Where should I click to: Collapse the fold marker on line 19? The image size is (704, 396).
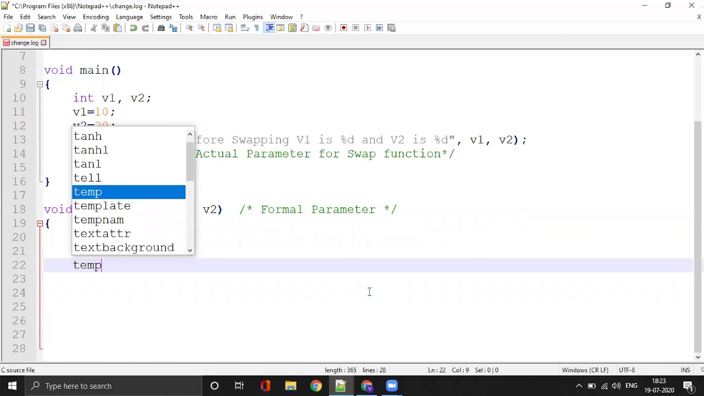[x=40, y=223]
